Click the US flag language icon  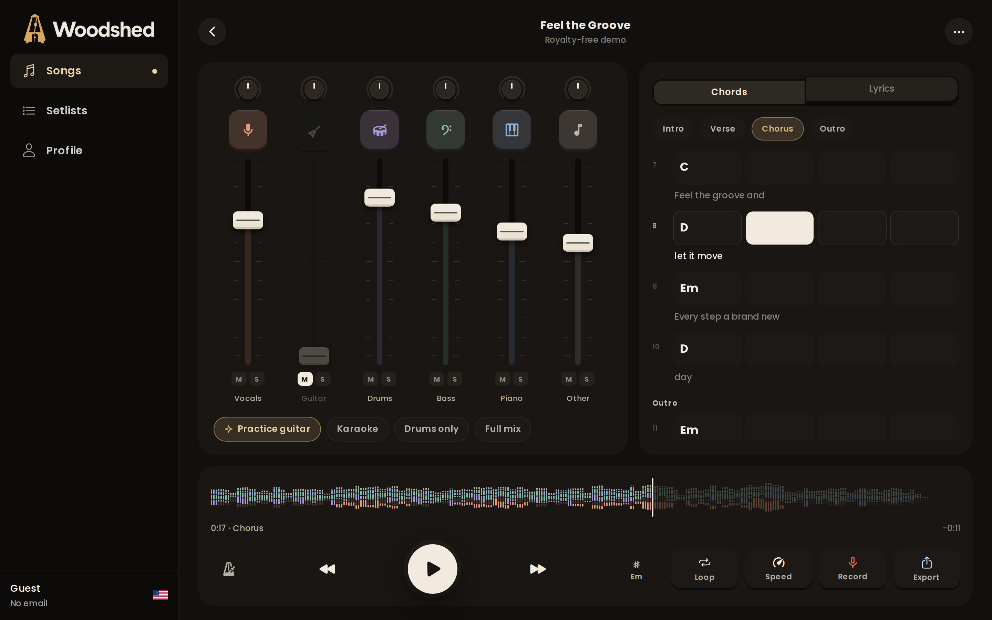click(x=160, y=595)
